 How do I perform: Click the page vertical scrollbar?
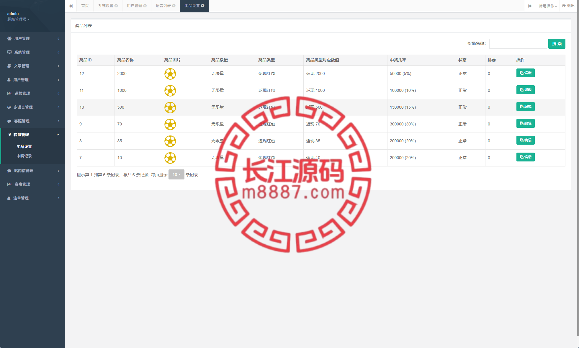(578, 168)
